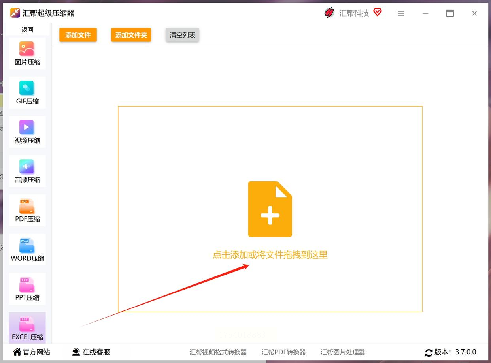
Task: Click the red VIP diamond icon
Action: [x=378, y=12]
